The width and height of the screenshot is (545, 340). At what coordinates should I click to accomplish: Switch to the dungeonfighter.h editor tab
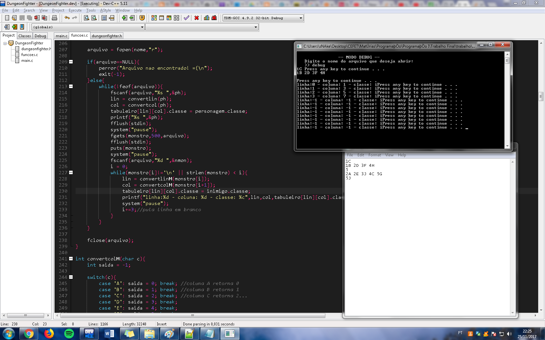[107, 36]
